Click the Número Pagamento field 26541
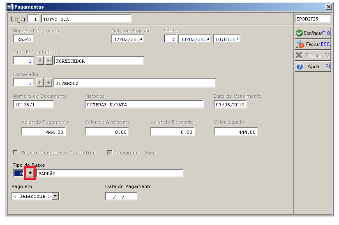The width and height of the screenshot is (339, 225). 23,39
